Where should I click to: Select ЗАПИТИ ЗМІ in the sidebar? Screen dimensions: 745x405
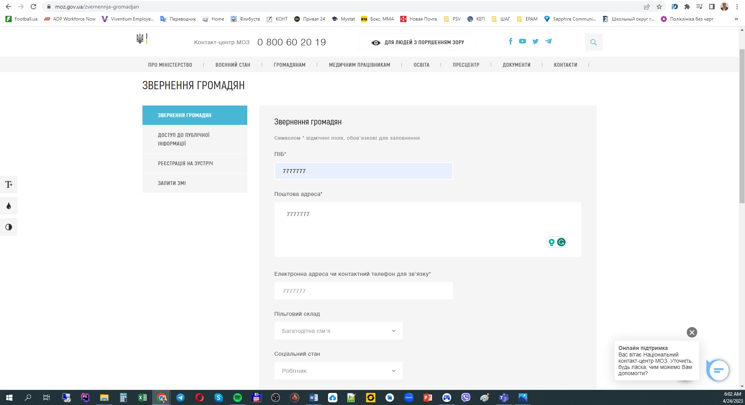[x=172, y=183]
